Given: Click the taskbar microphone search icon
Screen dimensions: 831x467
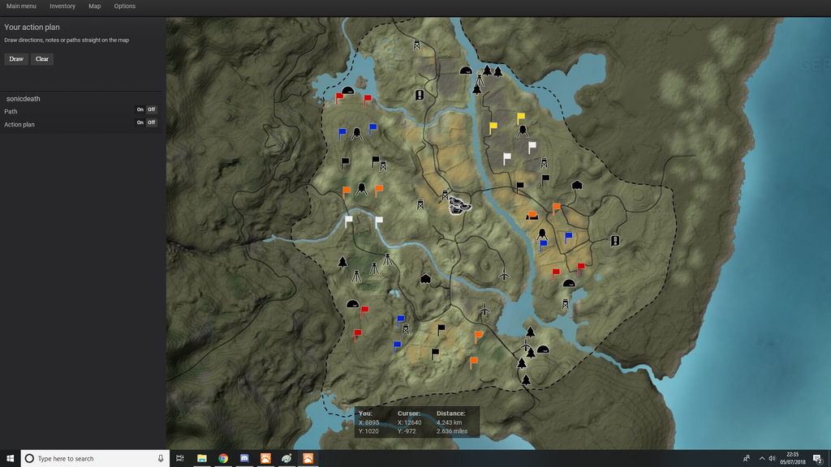Looking at the screenshot, I should (x=161, y=459).
